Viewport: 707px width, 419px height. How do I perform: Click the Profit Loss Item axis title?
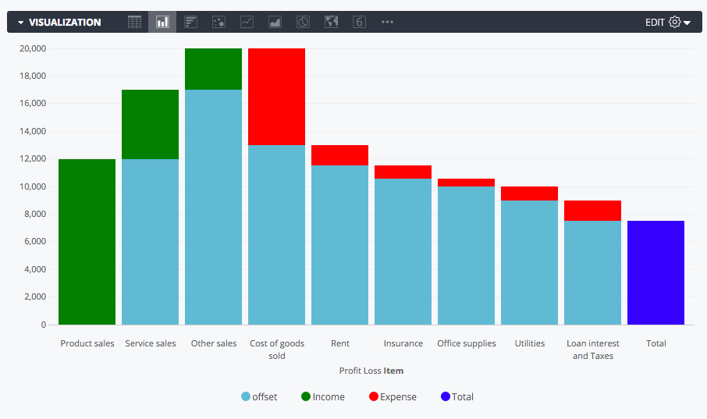(371, 371)
